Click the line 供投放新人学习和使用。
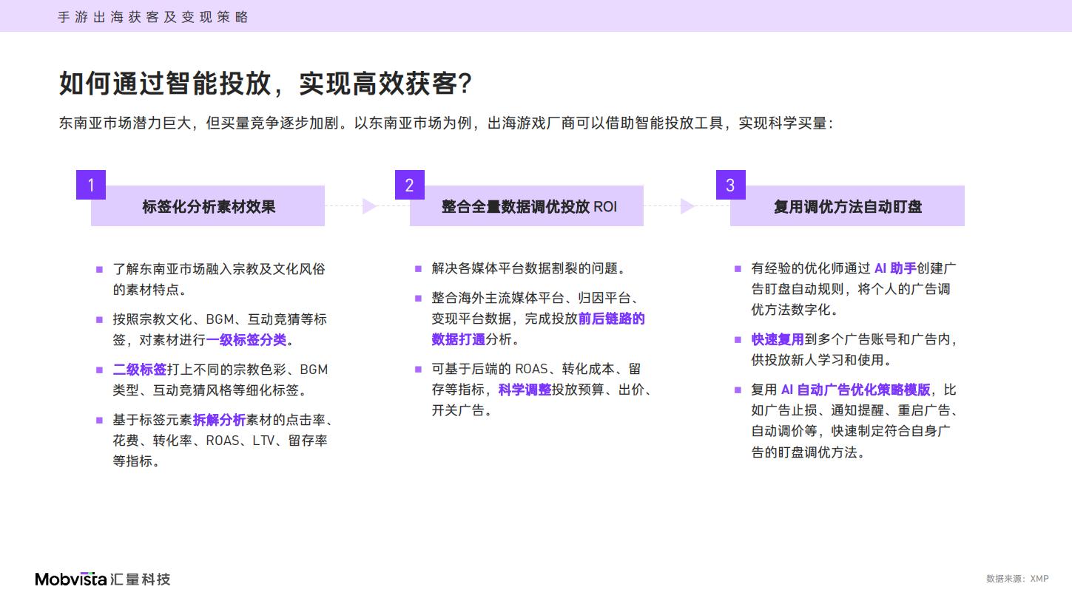 tap(821, 360)
